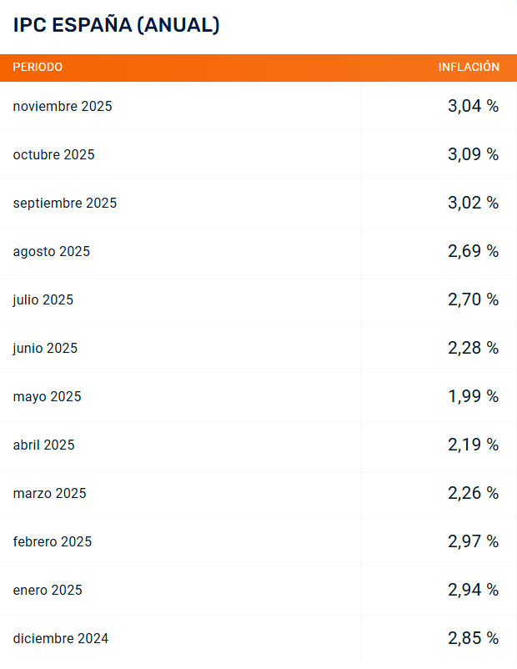The image size is (517, 669).
Task: Open the abril 2025 period entry
Action: click(x=44, y=445)
